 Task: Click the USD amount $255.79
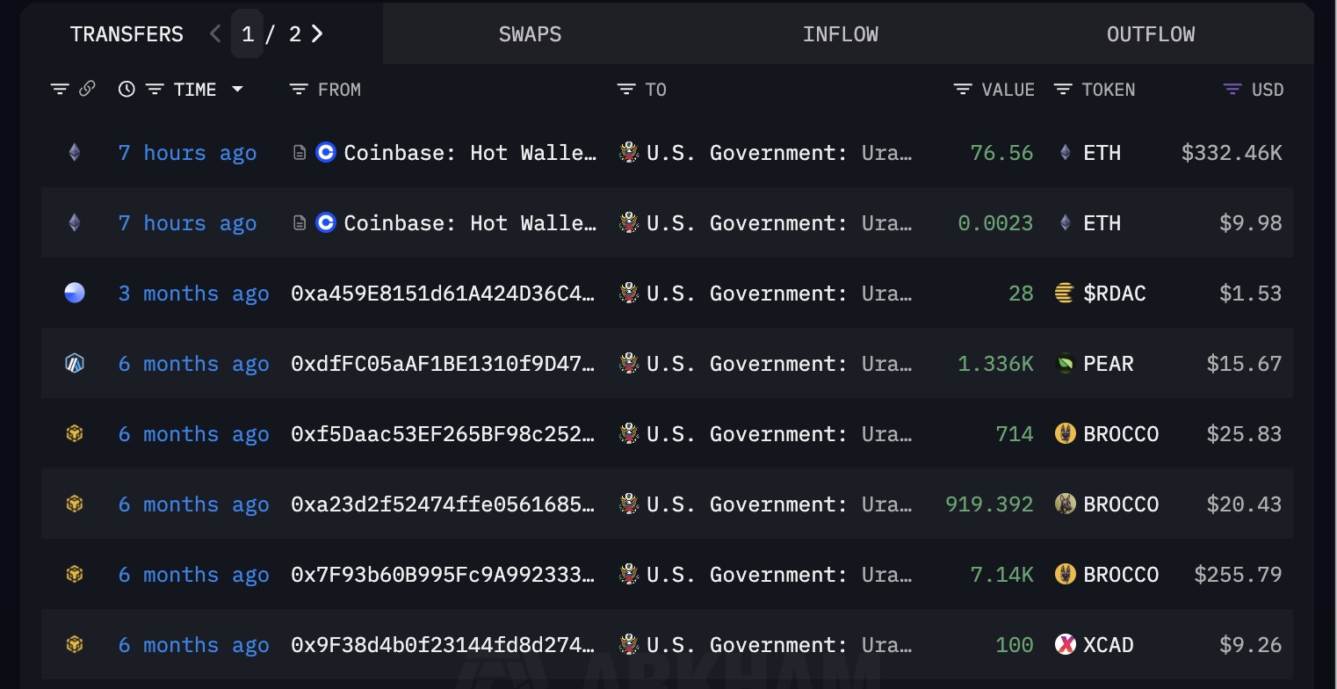click(x=1238, y=575)
